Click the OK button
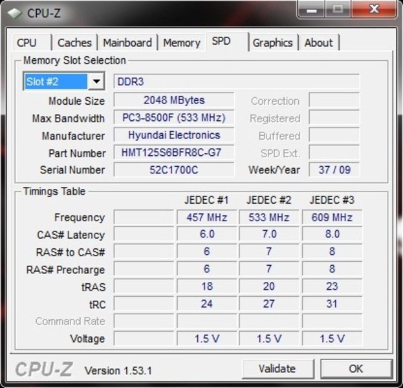Screen dimensions: 403x388 [x=356, y=369]
